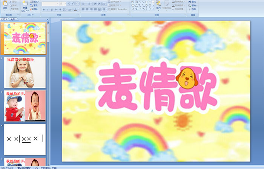The width and height of the screenshot is (264, 169).
Task: Justify the paragraph text
Action: [95, 9]
